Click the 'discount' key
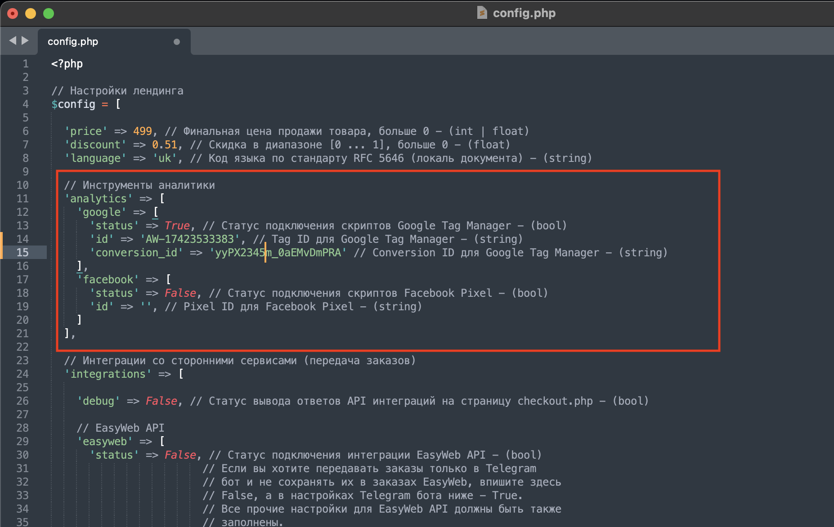 (x=95, y=145)
